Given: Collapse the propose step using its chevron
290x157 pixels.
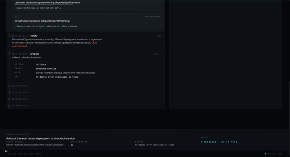Looking at the screenshot, I should (162, 54).
